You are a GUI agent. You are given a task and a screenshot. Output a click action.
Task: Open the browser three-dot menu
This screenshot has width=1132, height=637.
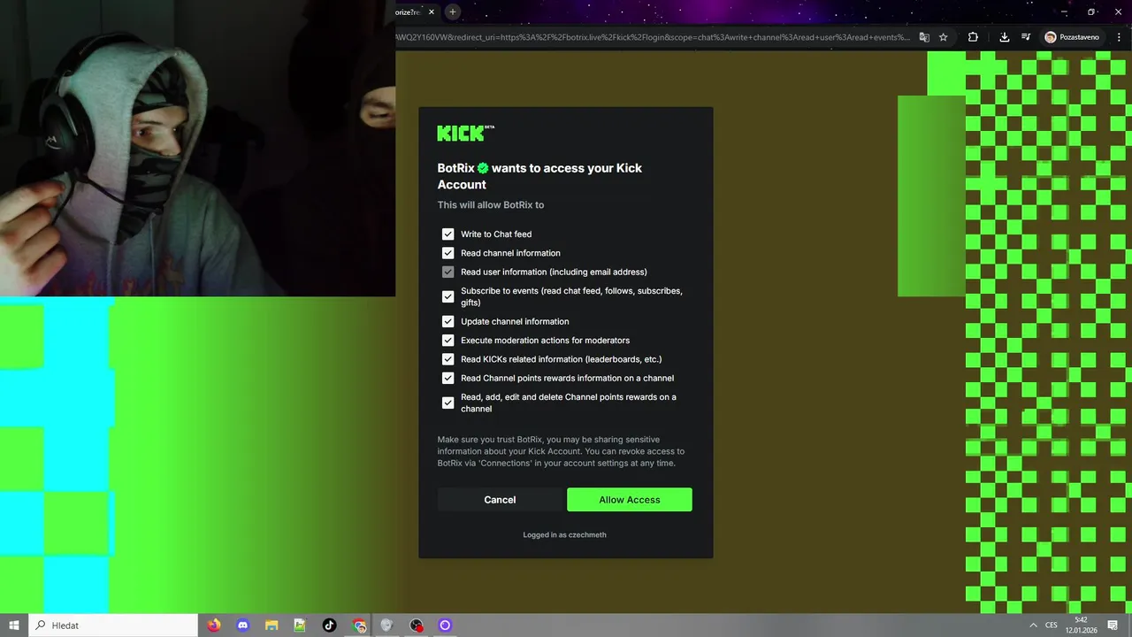(x=1117, y=37)
